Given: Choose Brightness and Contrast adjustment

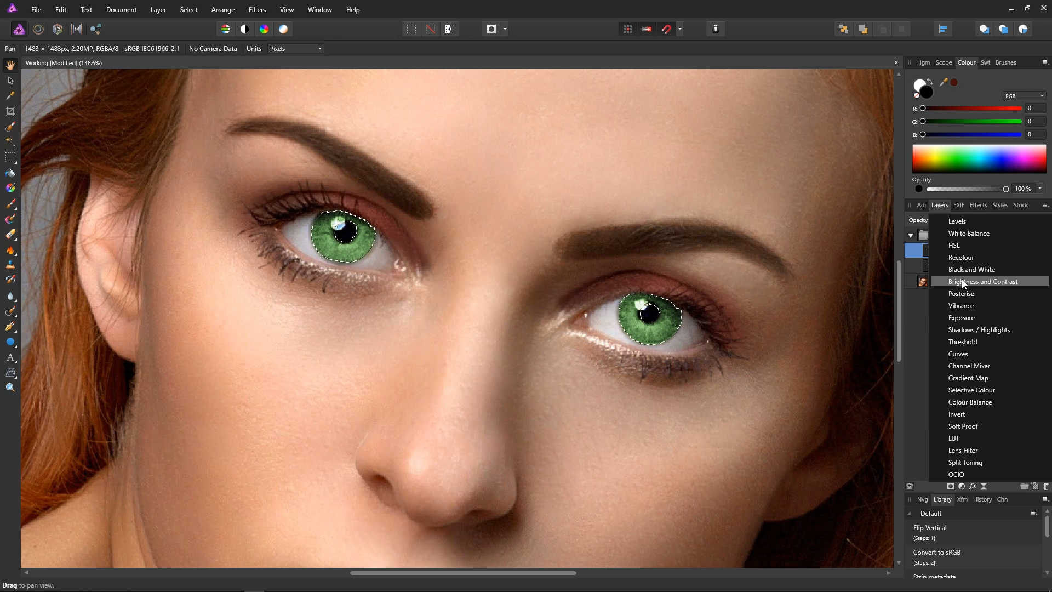Looking at the screenshot, I should (x=983, y=282).
